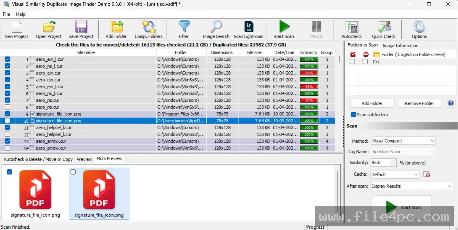This screenshot has width=458, height=230.
Task: Switch to Folders to Scan tab
Action: point(363,45)
